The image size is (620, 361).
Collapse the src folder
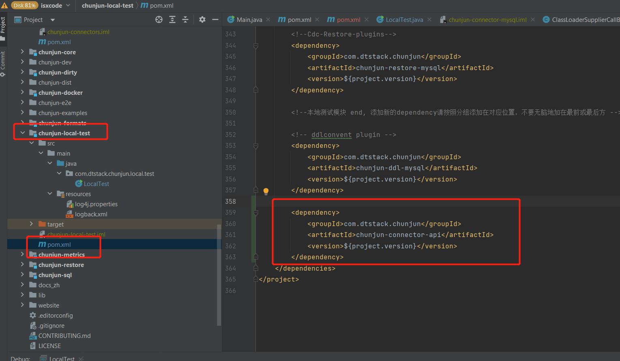32,143
